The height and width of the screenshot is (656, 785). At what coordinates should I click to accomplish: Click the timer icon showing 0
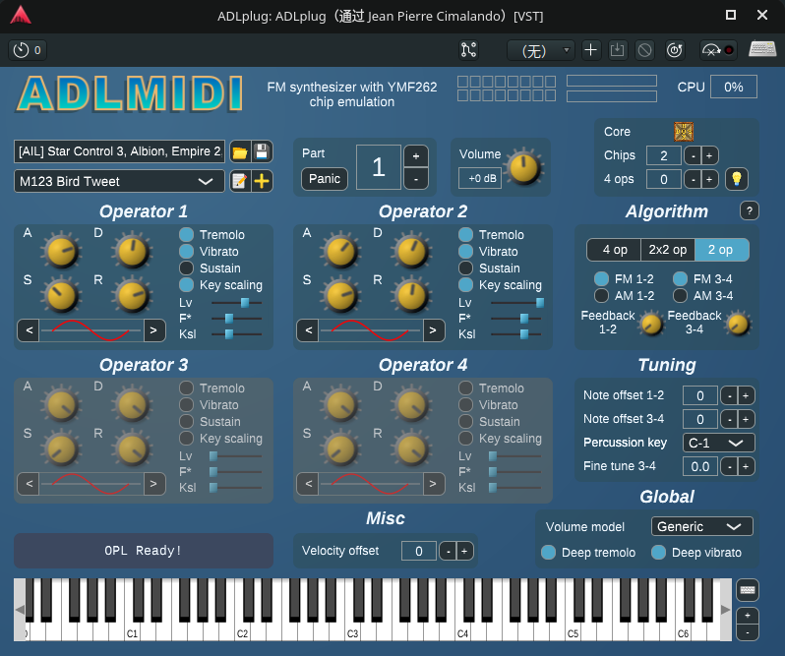[28, 50]
